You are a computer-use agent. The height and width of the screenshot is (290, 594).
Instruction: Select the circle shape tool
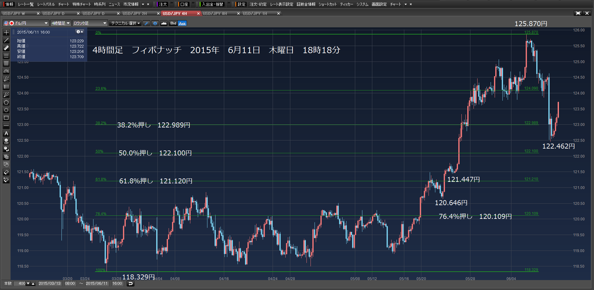6,110
